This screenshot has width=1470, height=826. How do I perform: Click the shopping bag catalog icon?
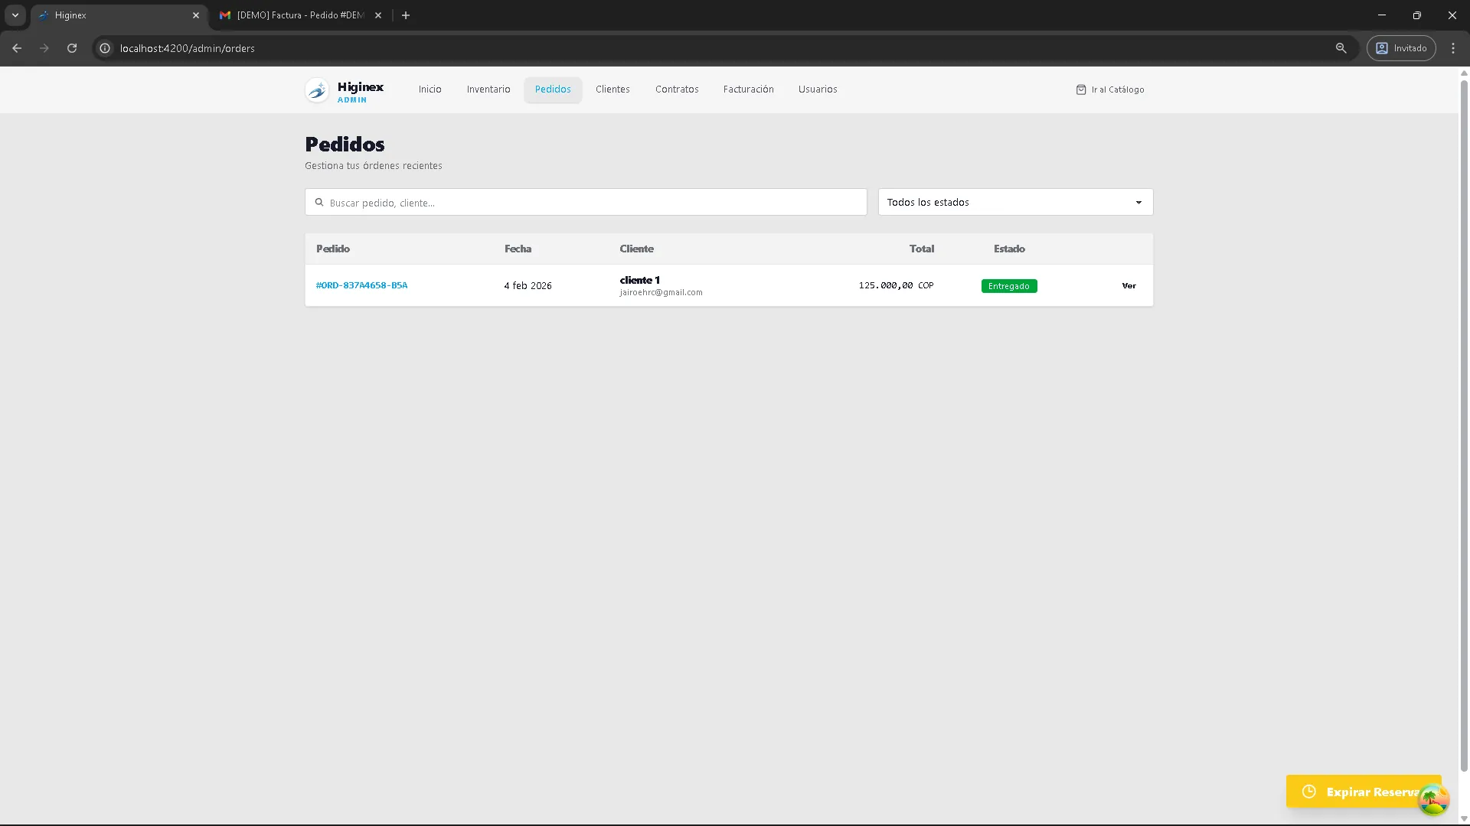tap(1080, 89)
